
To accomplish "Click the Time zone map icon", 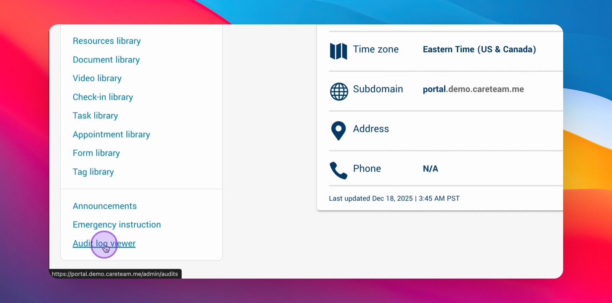I will click(338, 51).
